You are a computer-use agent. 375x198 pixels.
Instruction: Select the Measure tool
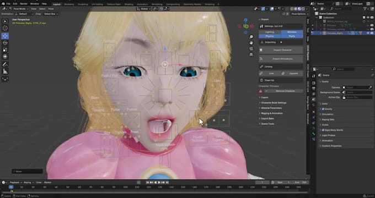pos(5,71)
